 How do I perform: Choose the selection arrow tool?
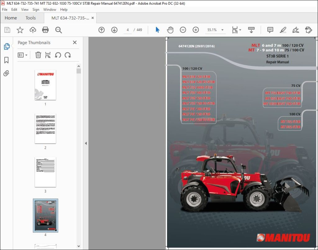pyautogui.click(x=157, y=30)
